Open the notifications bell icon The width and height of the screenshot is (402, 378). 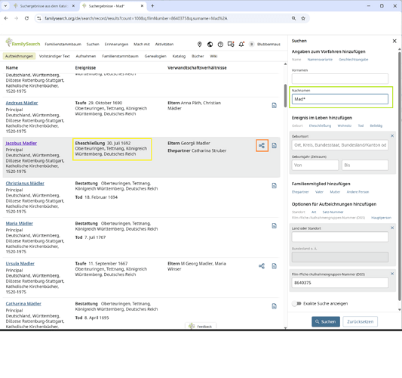pyautogui.click(x=241, y=44)
